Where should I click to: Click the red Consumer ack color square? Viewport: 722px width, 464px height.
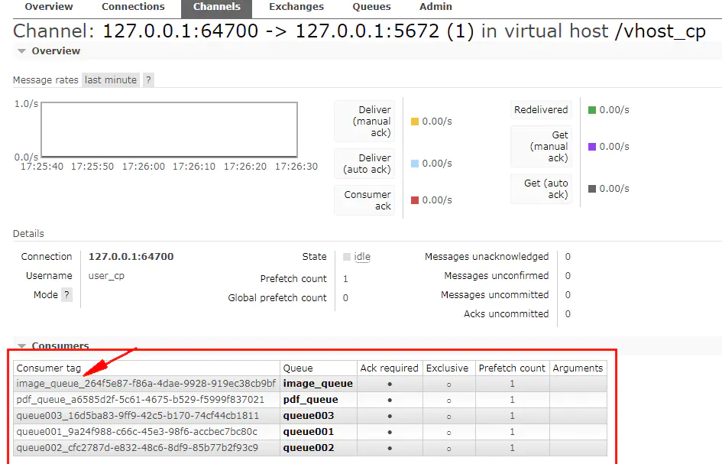(x=414, y=200)
